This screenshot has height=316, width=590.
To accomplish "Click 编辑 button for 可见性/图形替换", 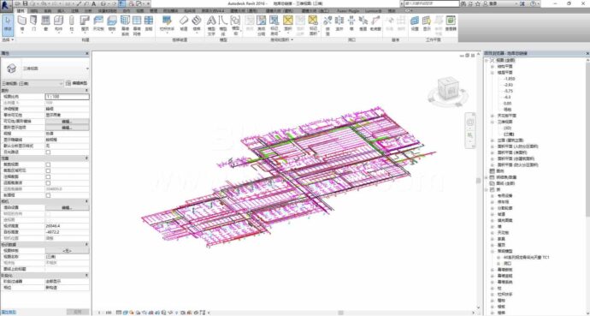I will coord(67,122).
